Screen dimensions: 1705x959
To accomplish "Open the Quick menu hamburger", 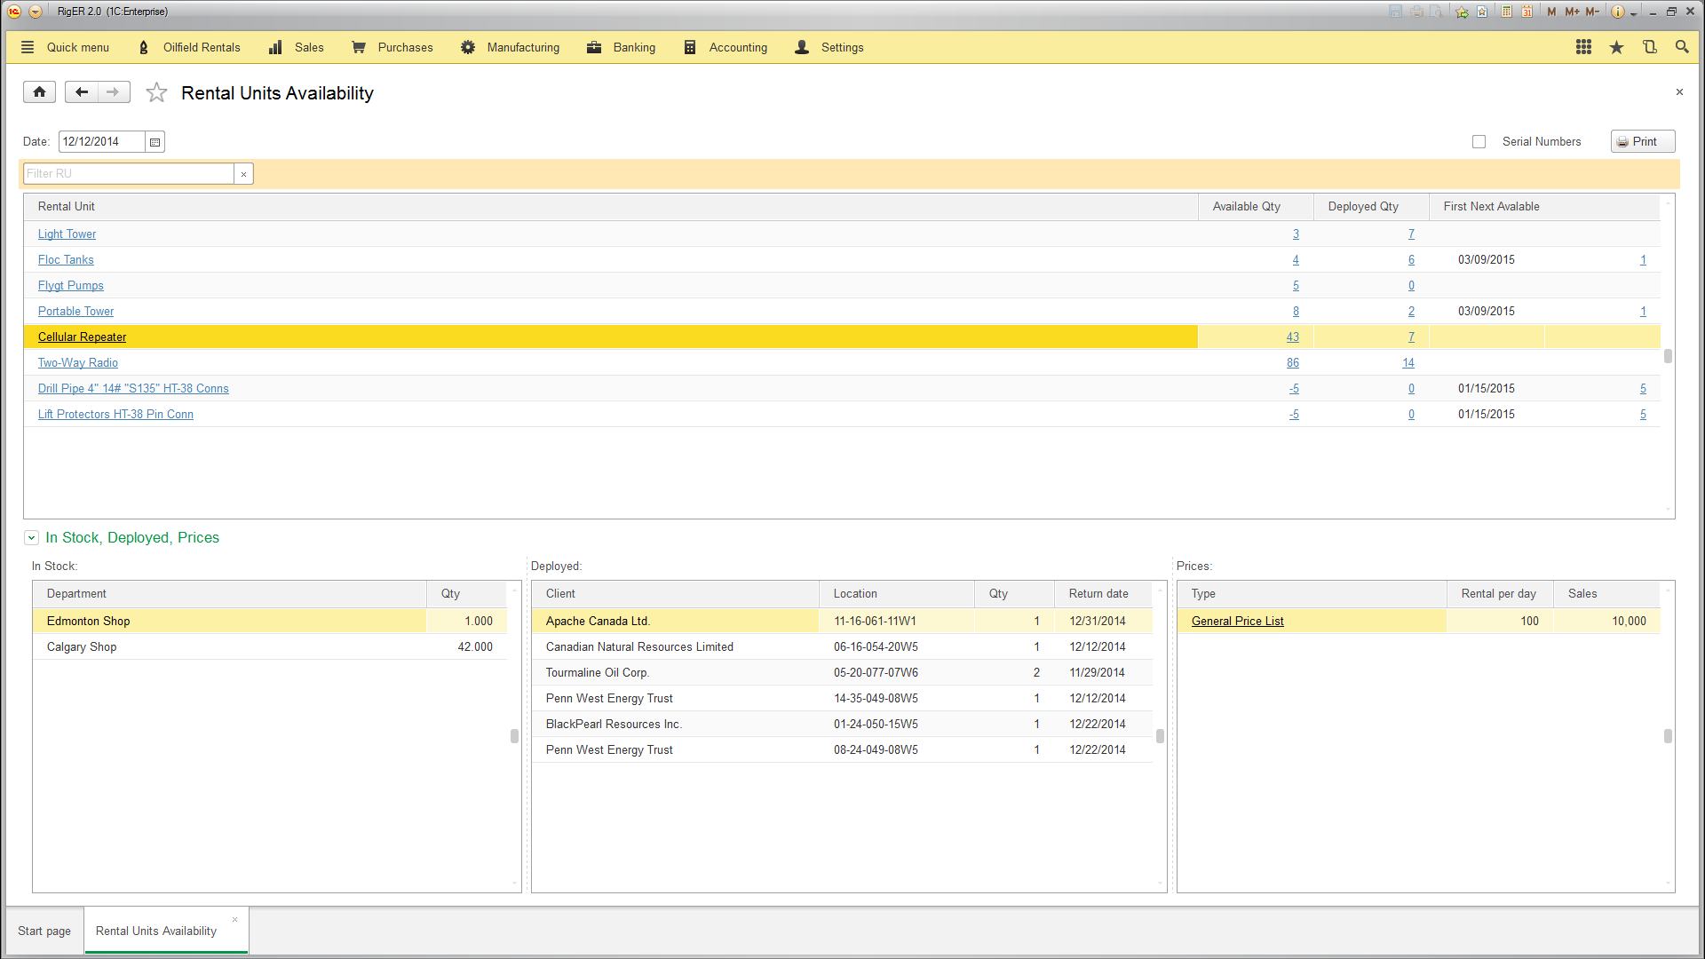I will 28,47.
